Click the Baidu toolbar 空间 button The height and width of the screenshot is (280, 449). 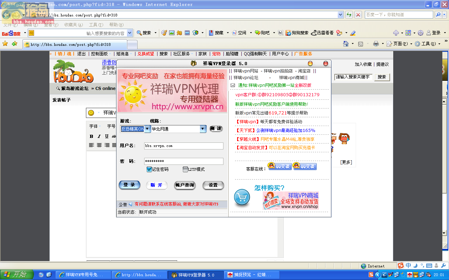(x=239, y=33)
